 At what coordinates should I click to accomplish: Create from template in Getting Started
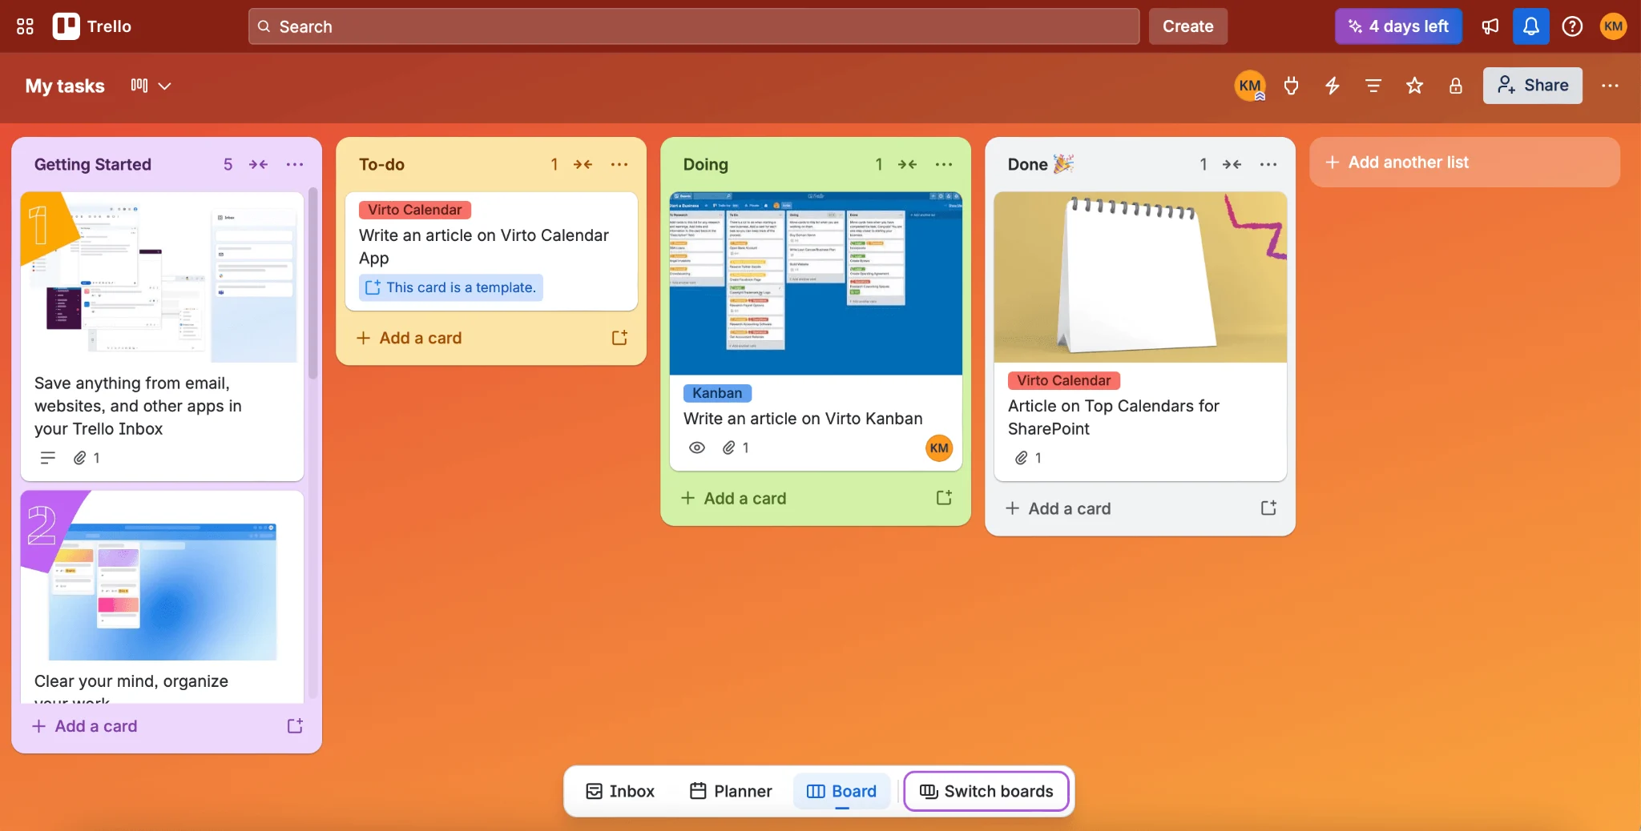point(295,726)
